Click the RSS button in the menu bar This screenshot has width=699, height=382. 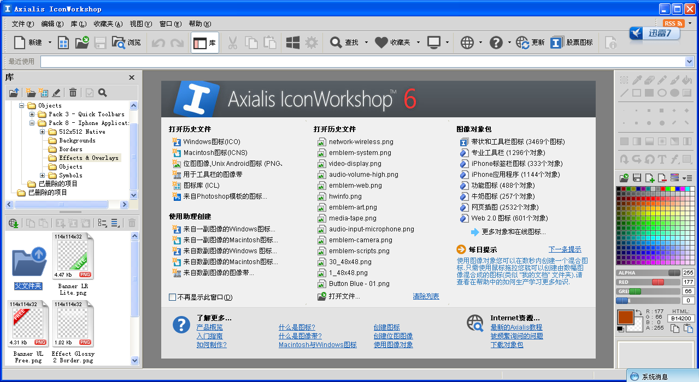[674, 23]
